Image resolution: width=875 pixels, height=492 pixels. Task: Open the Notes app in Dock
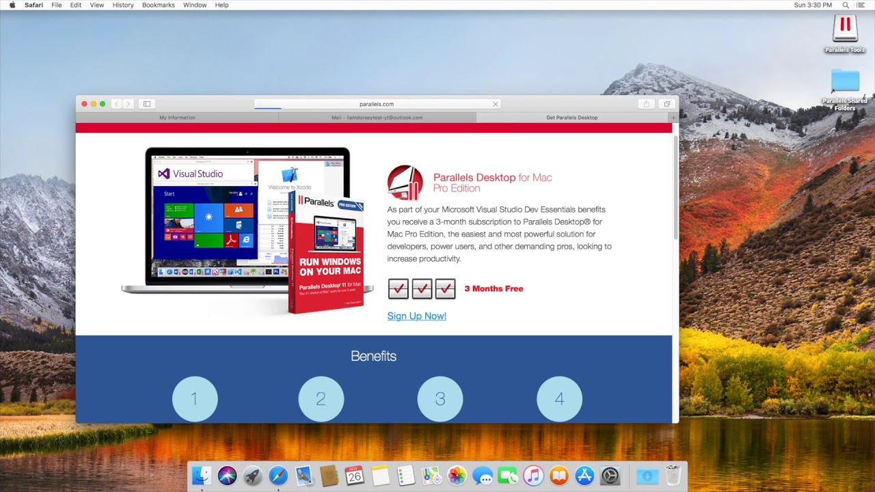coord(380,476)
